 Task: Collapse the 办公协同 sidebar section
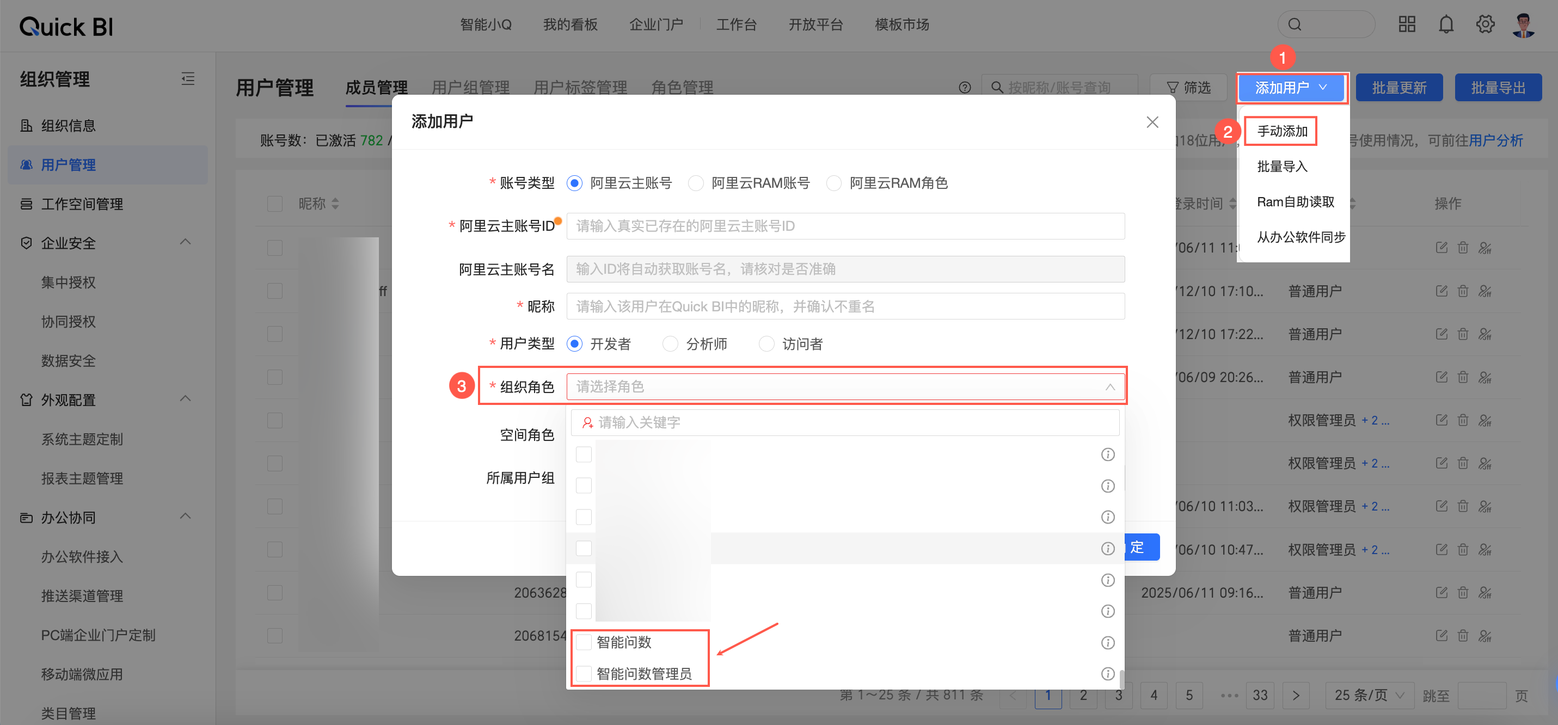(186, 517)
